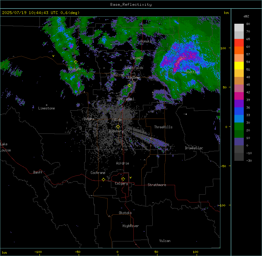Click the Airdrie label
Image resolution: width=262 pixels, height=256 pixels.
[123, 163]
